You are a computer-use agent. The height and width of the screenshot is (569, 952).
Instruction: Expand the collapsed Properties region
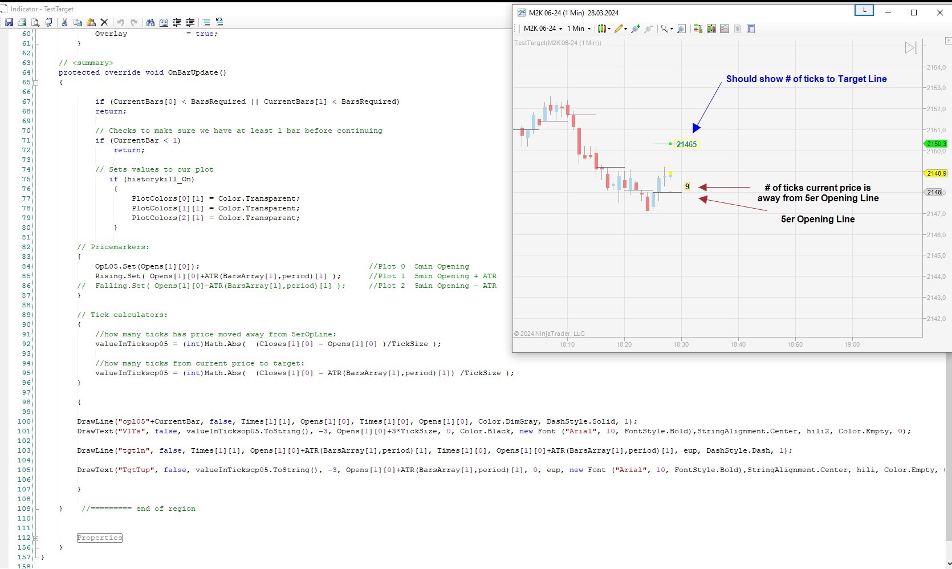tap(36, 538)
